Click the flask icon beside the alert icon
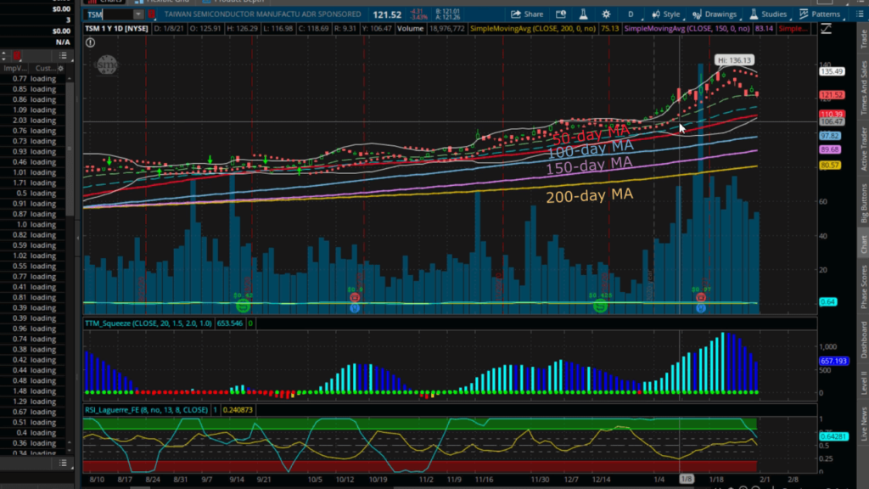 click(583, 14)
